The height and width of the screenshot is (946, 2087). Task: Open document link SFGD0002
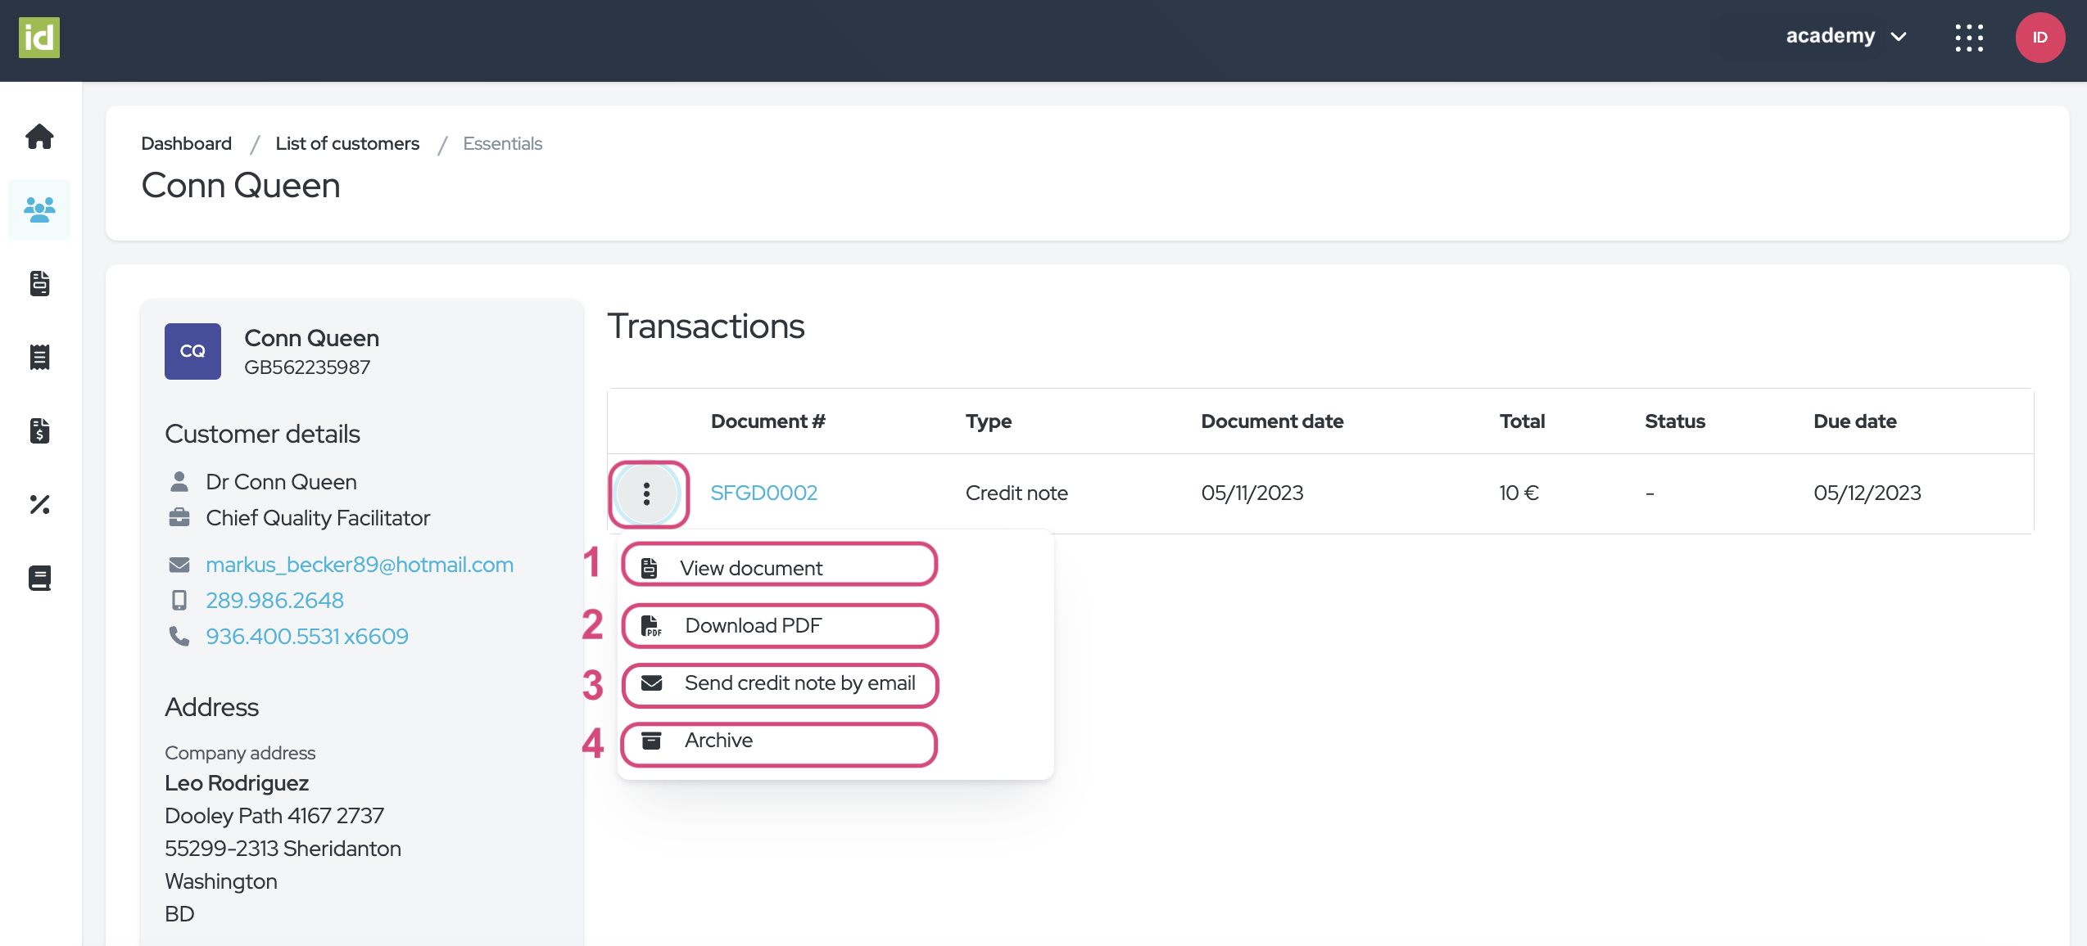(x=763, y=493)
